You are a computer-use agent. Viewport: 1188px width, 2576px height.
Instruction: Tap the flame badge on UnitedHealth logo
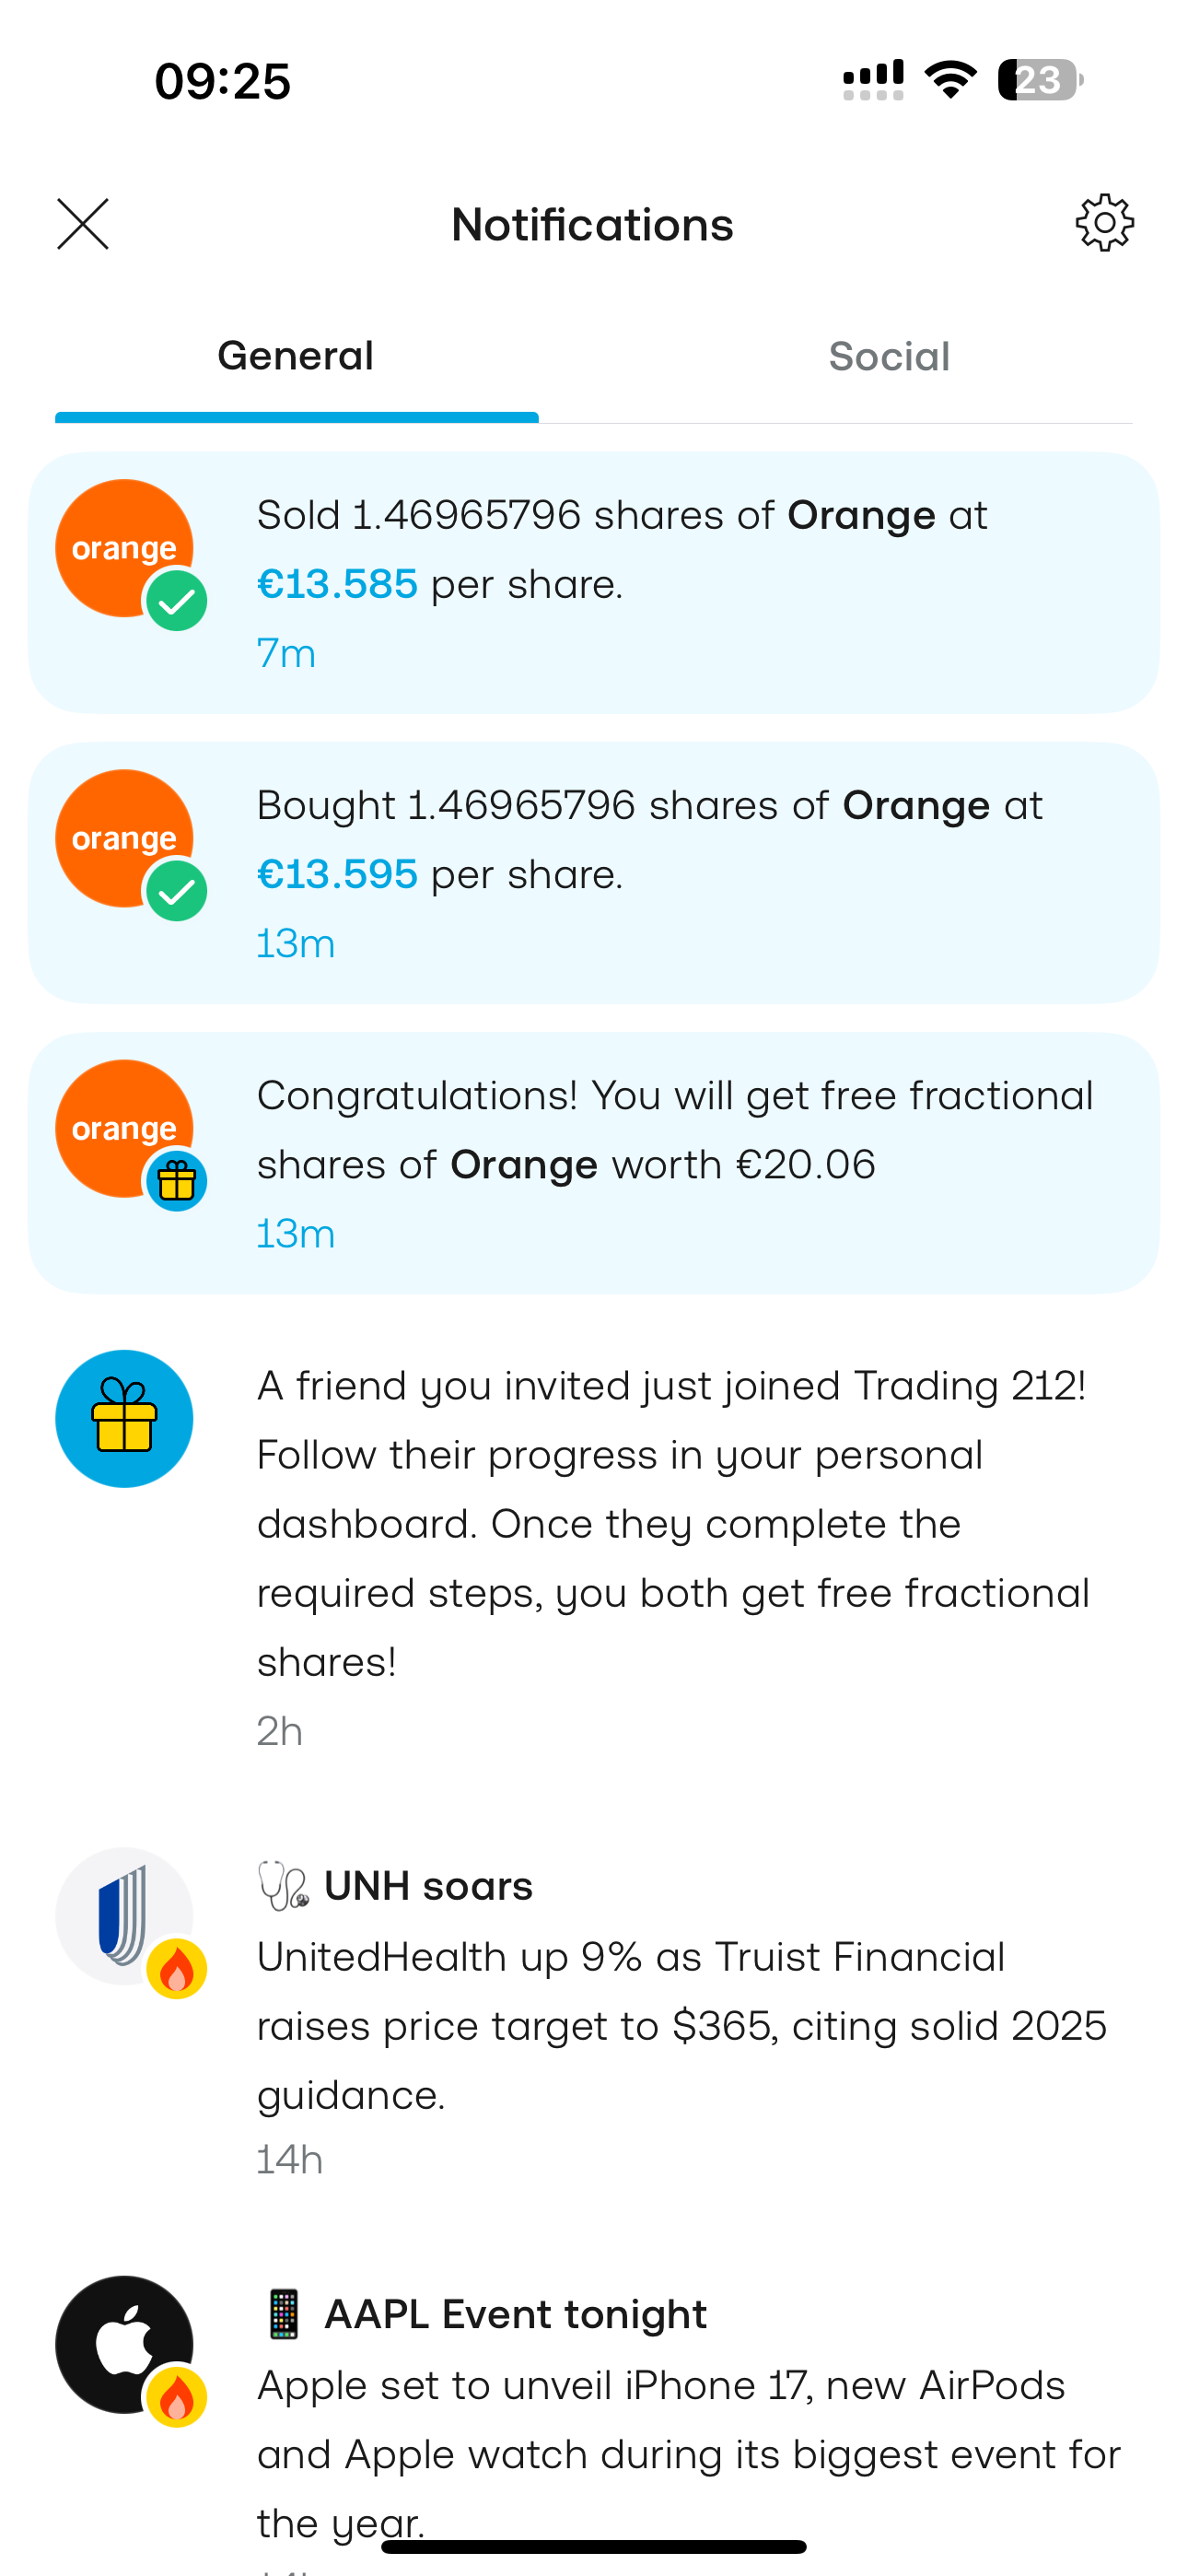[x=177, y=1969]
